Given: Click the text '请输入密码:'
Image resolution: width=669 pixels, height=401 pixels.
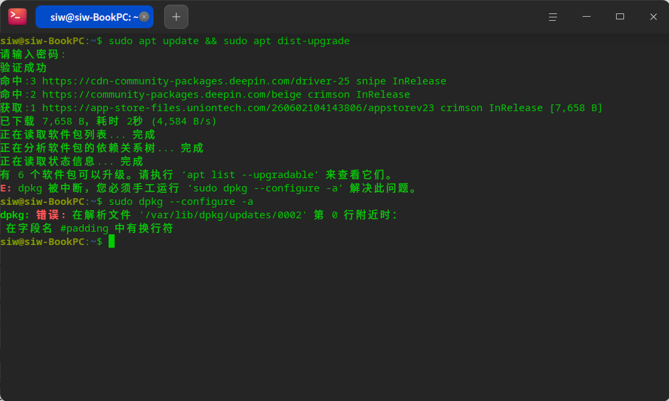Looking at the screenshot, I should pos(33,54).
